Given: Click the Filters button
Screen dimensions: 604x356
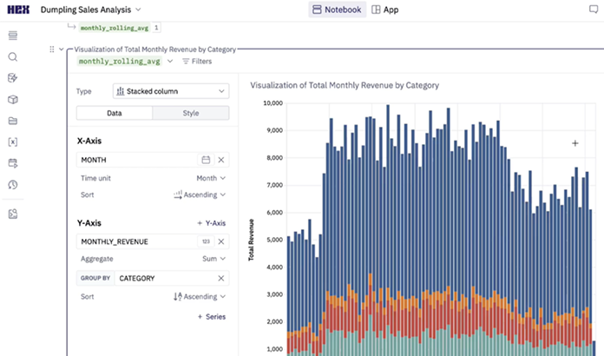Looking at the screenshot, I should click(x=196, y=62).
